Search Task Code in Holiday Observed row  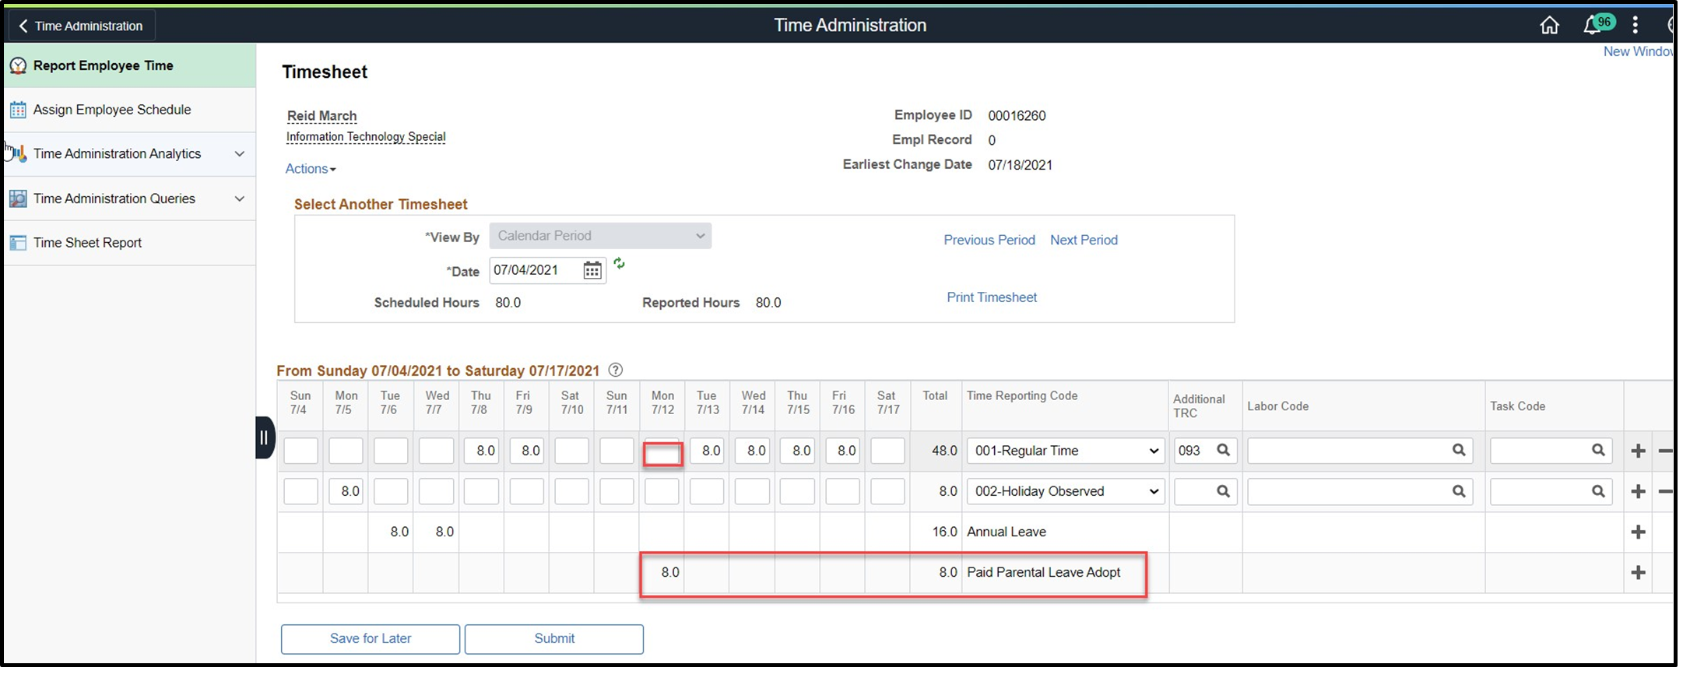tap(1598, 491)
